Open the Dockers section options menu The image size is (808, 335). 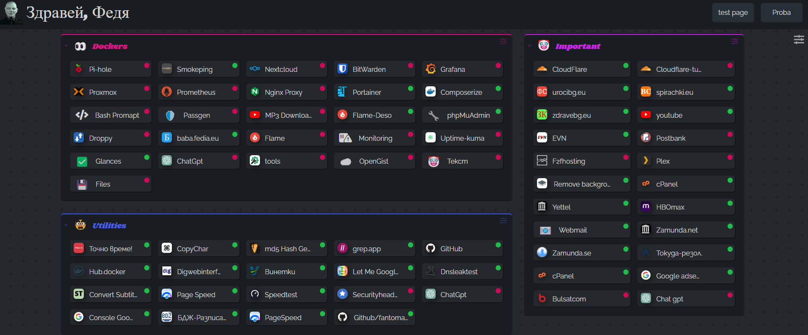[x=503, y=41]
